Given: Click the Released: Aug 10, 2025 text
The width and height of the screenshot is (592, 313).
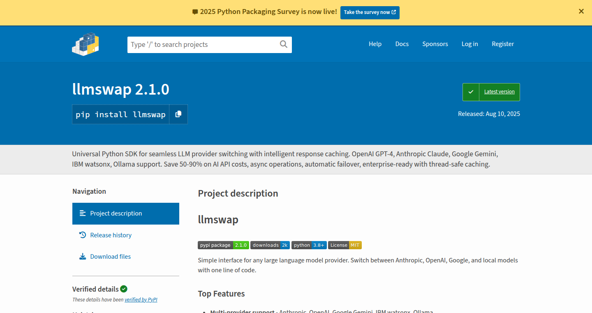Looking at the screenshot, I should click(x=489, y=114).
